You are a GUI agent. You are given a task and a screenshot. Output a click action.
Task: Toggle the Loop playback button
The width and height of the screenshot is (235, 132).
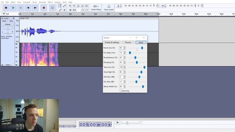[x=52, y=8]
